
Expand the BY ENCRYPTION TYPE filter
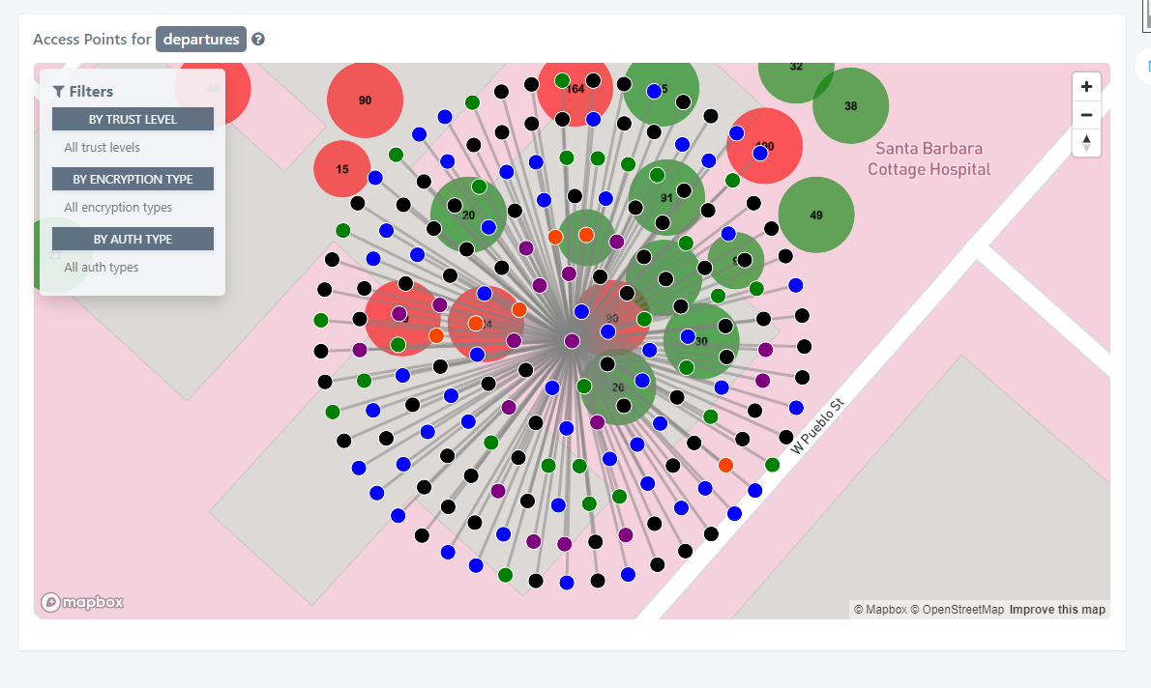(133, 179)
